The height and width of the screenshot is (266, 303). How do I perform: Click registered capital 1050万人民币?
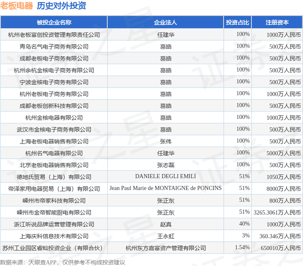tap(283, 177)
